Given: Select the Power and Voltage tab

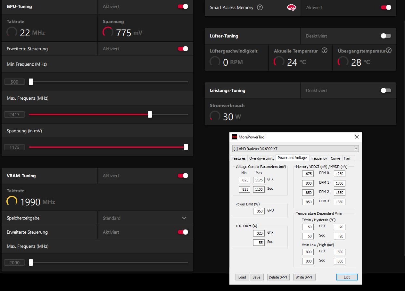Looking at the screenshot, I should (292, 158).
